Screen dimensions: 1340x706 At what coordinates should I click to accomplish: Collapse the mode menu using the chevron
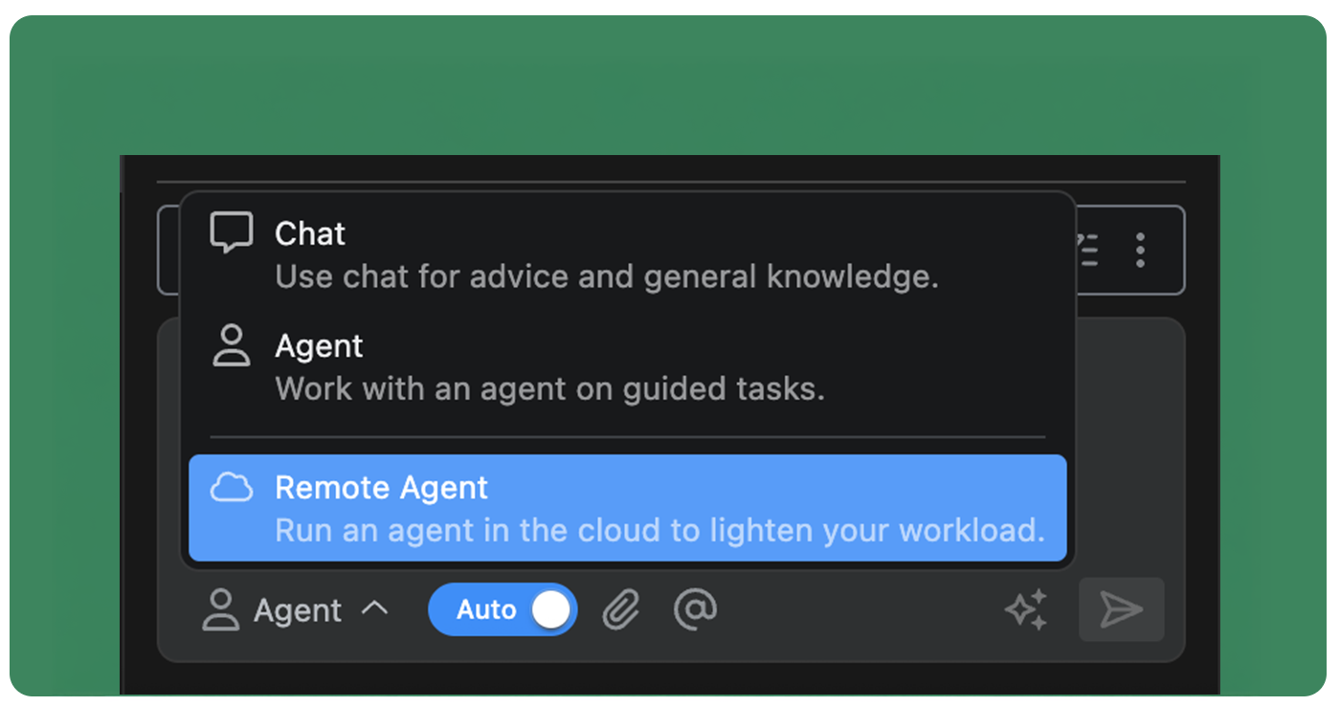point(377,609)
